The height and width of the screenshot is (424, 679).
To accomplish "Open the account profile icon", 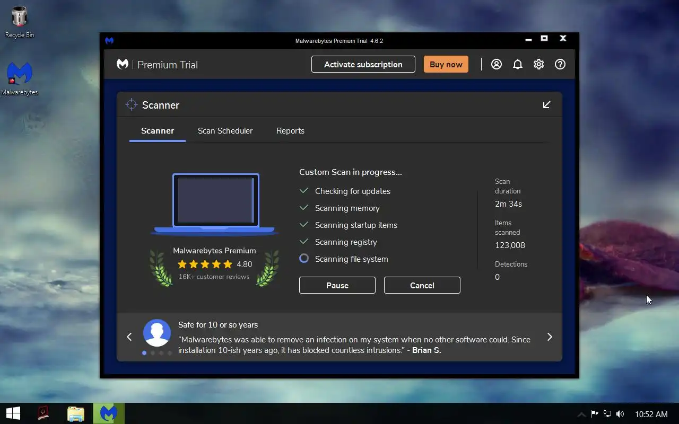I will pos(497,64).
